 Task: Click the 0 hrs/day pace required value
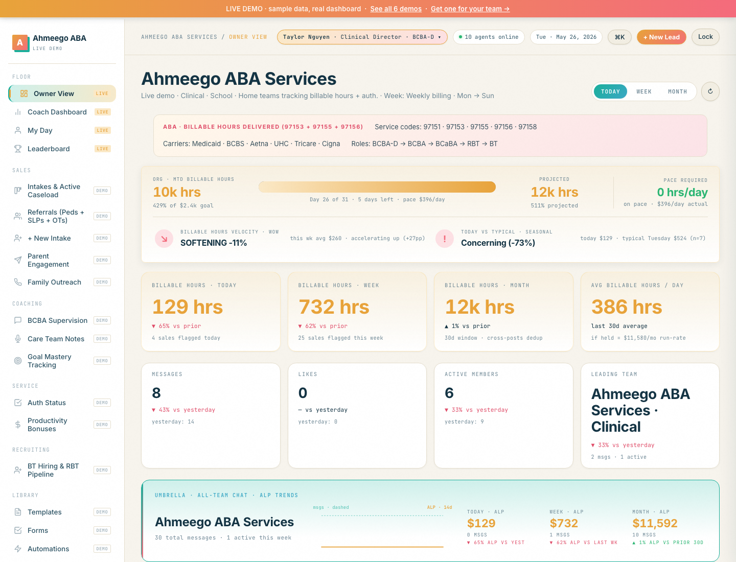pyautogui.click(x=682, y=192)
